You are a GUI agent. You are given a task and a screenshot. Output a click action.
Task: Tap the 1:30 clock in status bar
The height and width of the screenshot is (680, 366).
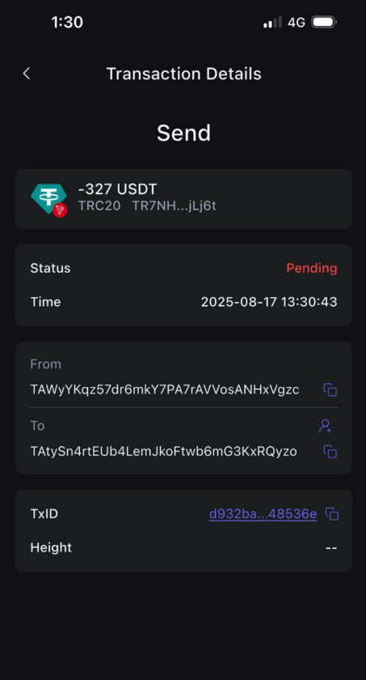(67, 22)
